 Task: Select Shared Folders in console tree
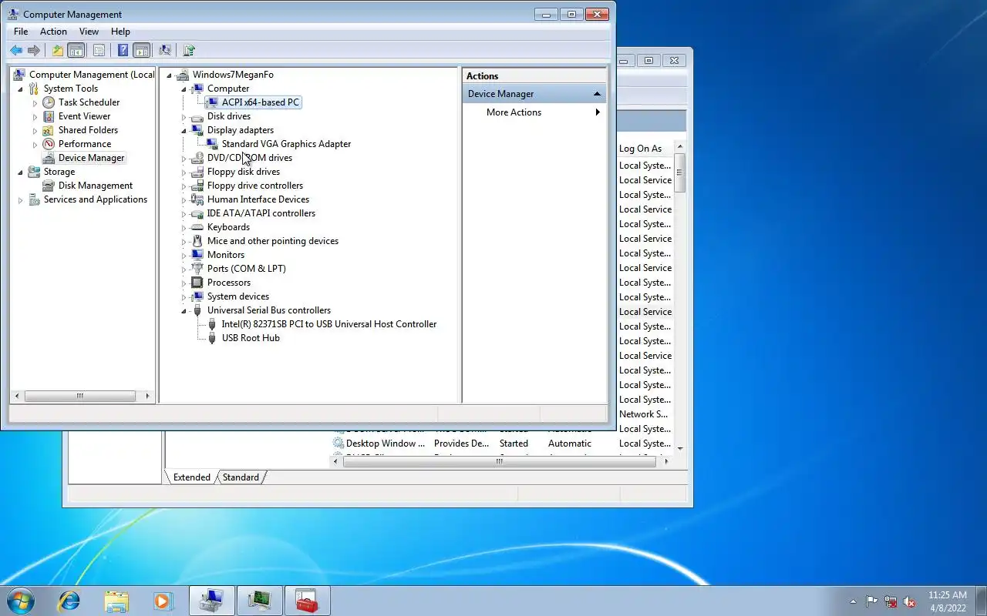coord(88,130)
